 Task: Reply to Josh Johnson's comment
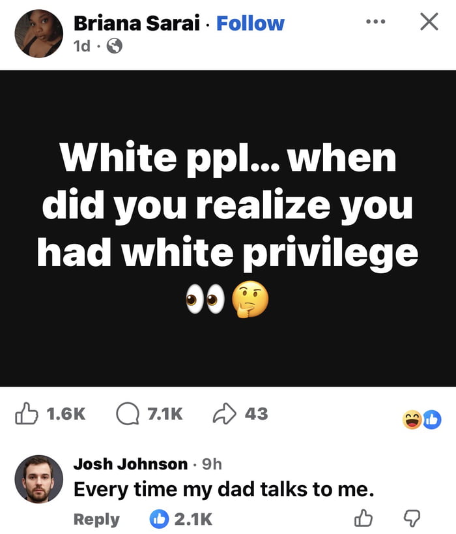[x=96, y=519]
